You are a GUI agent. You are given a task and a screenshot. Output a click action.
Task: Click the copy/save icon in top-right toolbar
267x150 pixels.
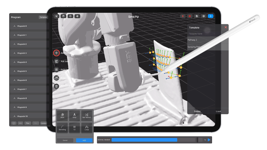coord(197,16)
